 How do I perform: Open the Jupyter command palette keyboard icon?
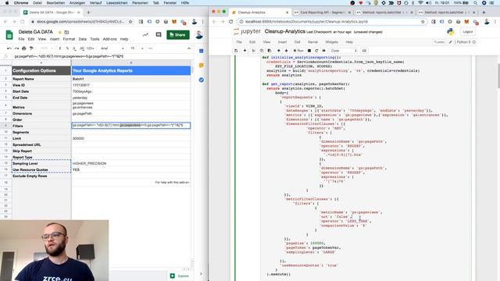point(364,51)
